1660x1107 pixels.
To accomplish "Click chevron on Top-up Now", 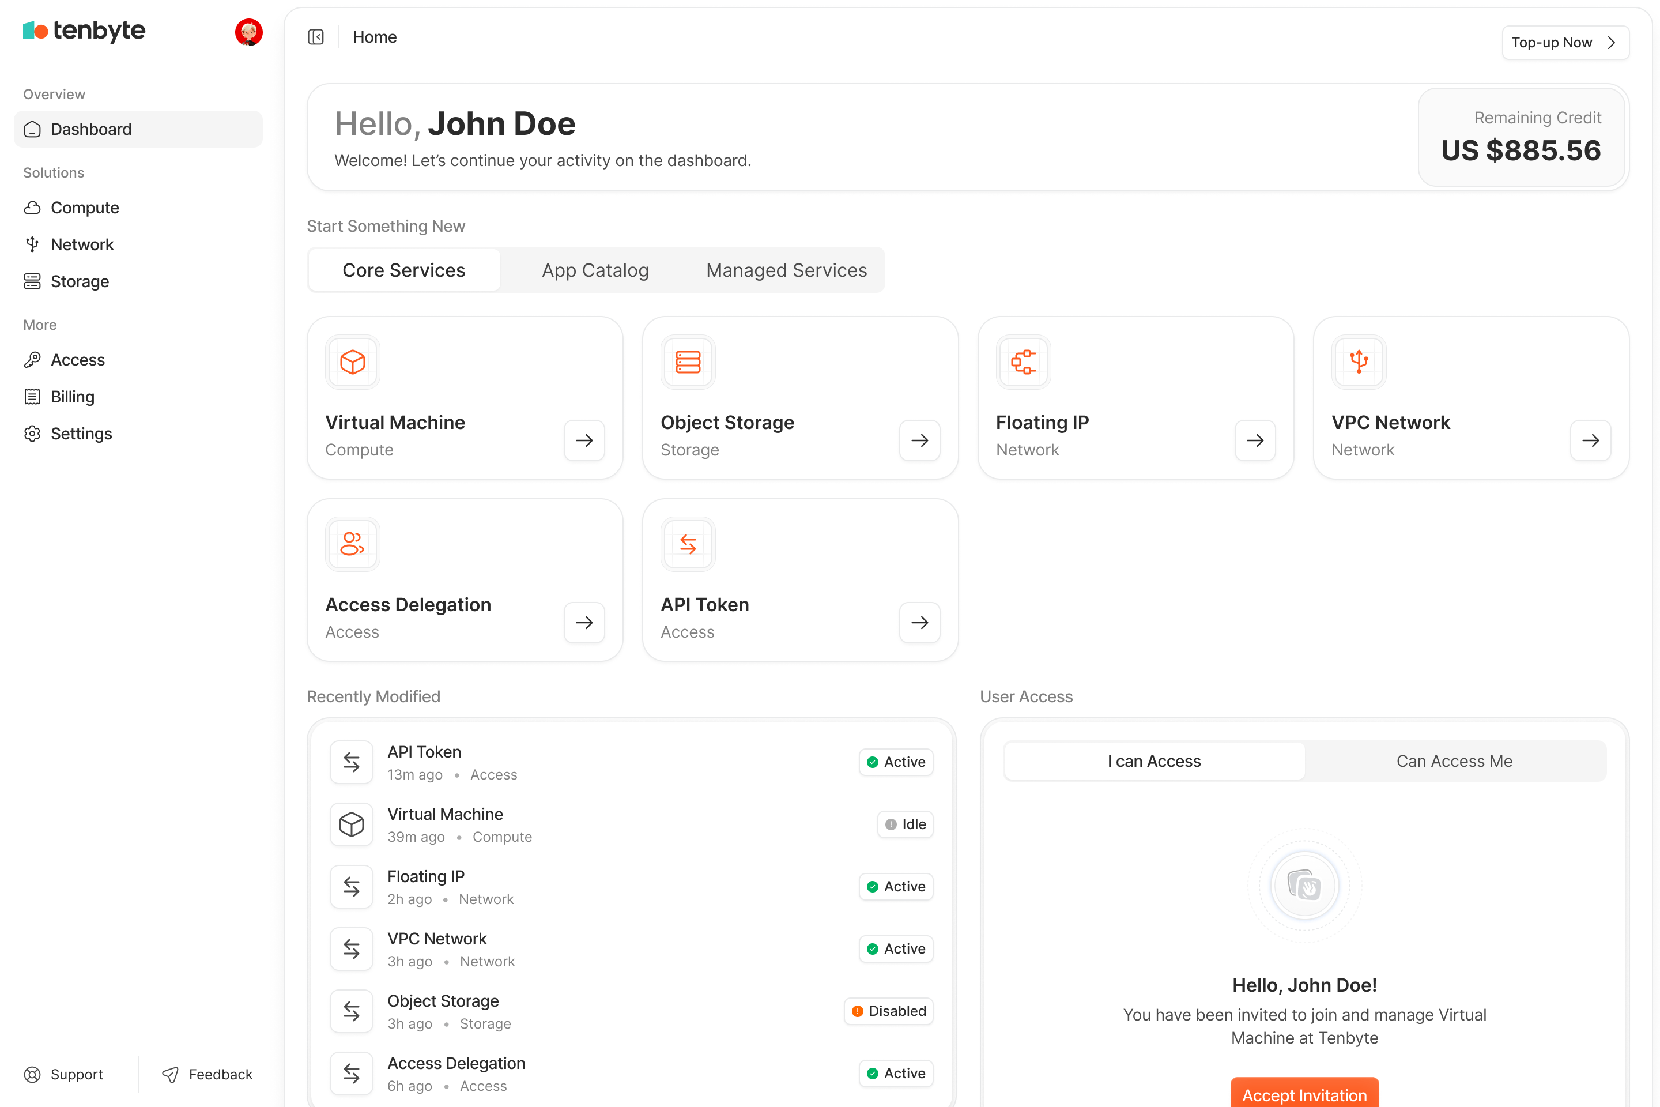I will [x=1612, y=43].
